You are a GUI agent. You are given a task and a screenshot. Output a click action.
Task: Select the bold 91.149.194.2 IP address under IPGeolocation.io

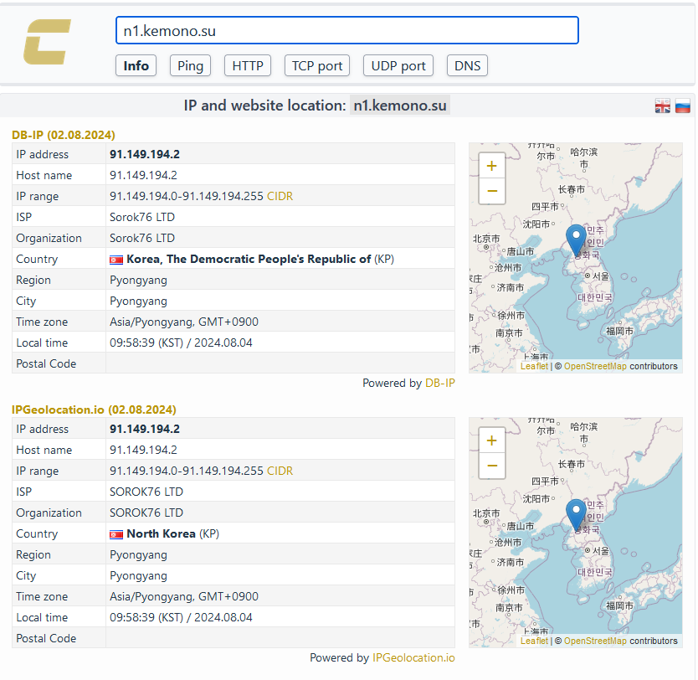tap(145, 430)
